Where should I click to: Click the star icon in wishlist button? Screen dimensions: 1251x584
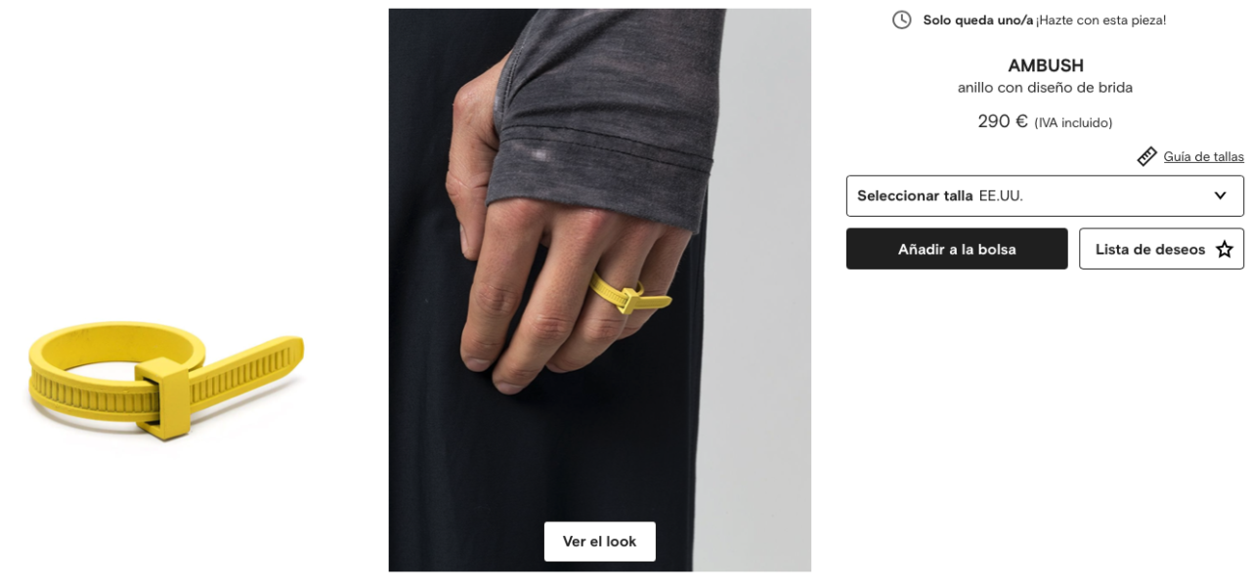pyautogui.click(x=1224, y=249)
